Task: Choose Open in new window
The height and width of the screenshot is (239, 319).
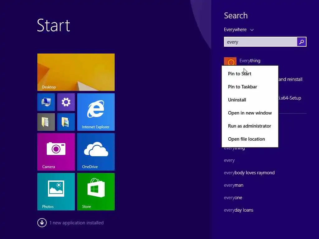Action: [x=250, y=113]
